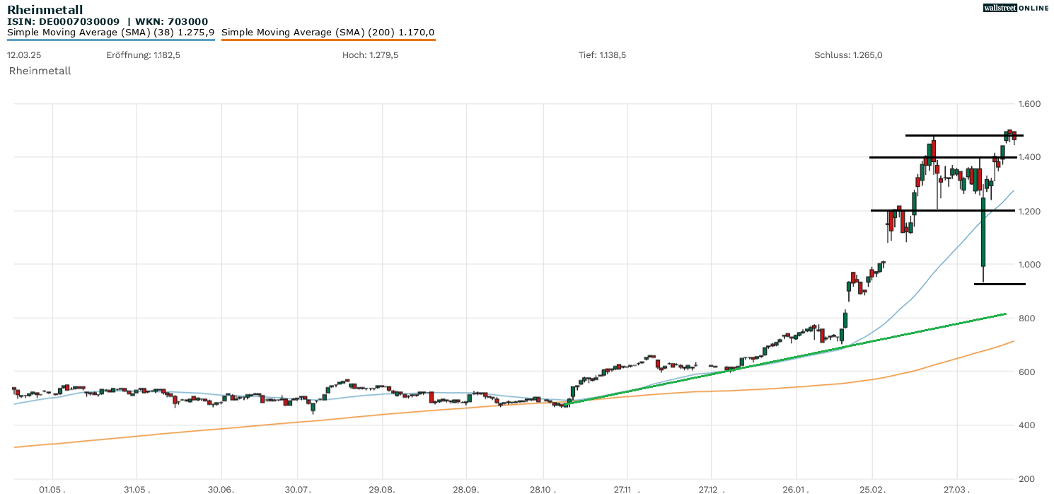Click the Hoch 1.279,5 value

370,55
